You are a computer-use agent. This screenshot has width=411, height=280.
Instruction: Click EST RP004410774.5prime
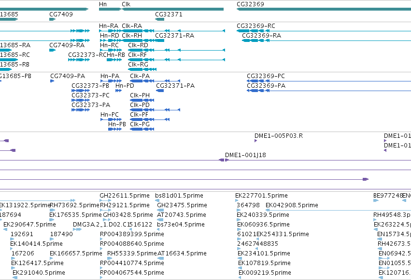tap(132, 264)
